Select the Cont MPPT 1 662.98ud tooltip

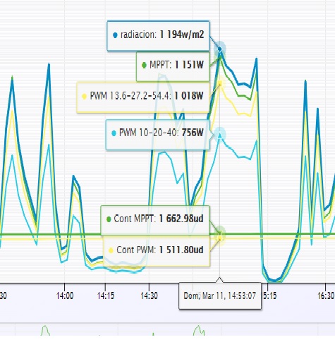pyautogui.click(x=155, y=220)
